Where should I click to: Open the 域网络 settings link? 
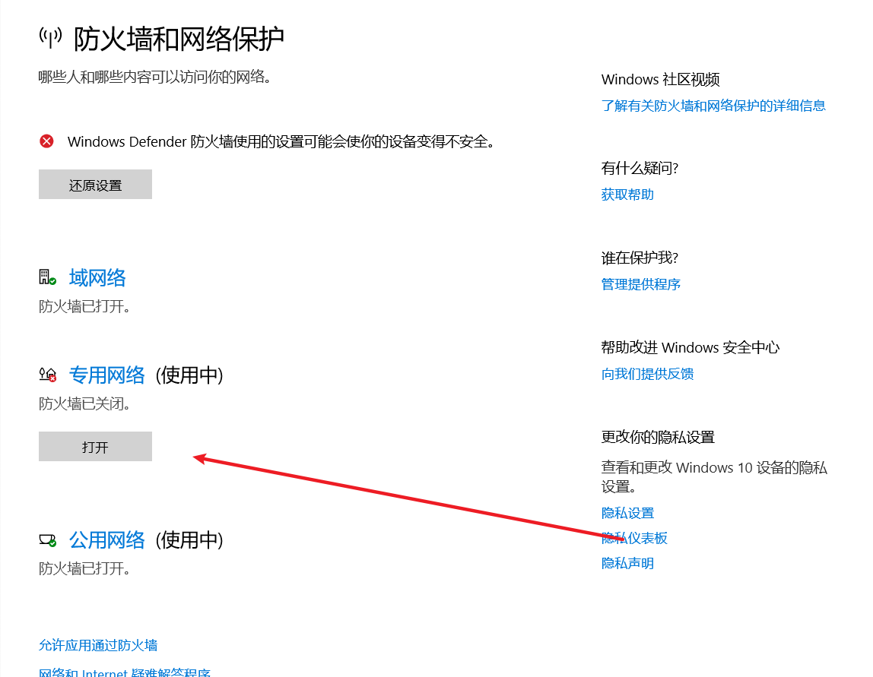tap(97, 277)
